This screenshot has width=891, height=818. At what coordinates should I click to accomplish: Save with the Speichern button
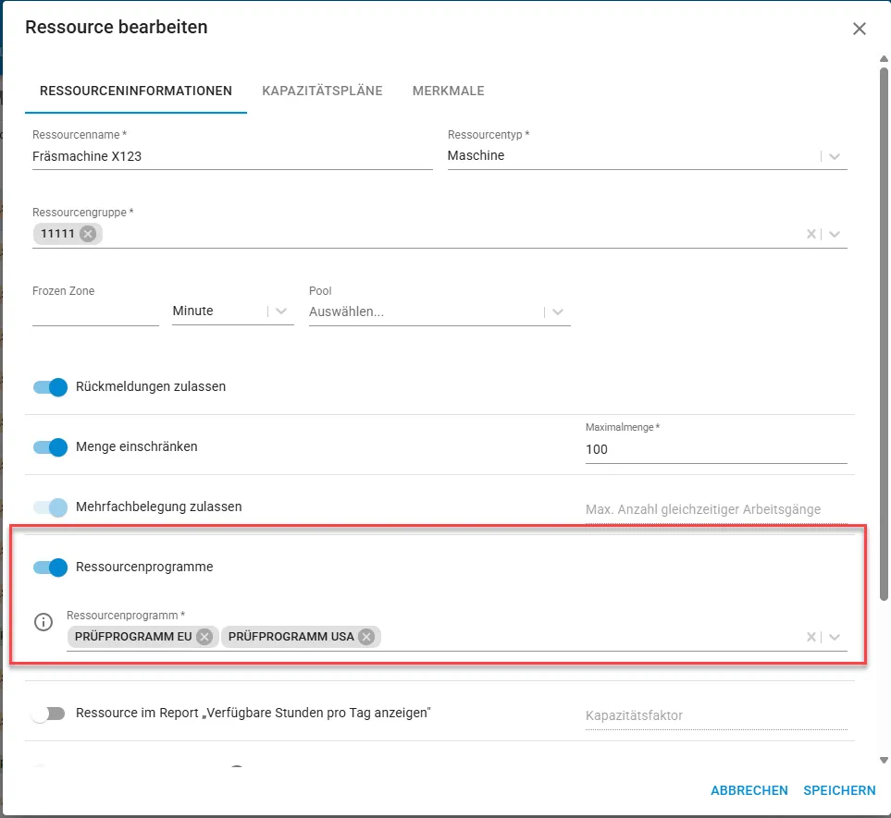tap(839, 791)
